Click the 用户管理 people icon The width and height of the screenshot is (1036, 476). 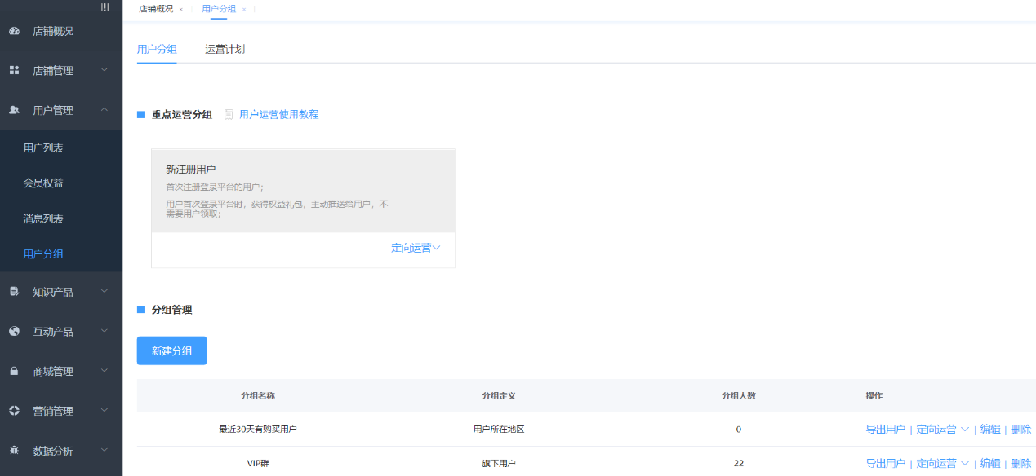coord(14,110)
